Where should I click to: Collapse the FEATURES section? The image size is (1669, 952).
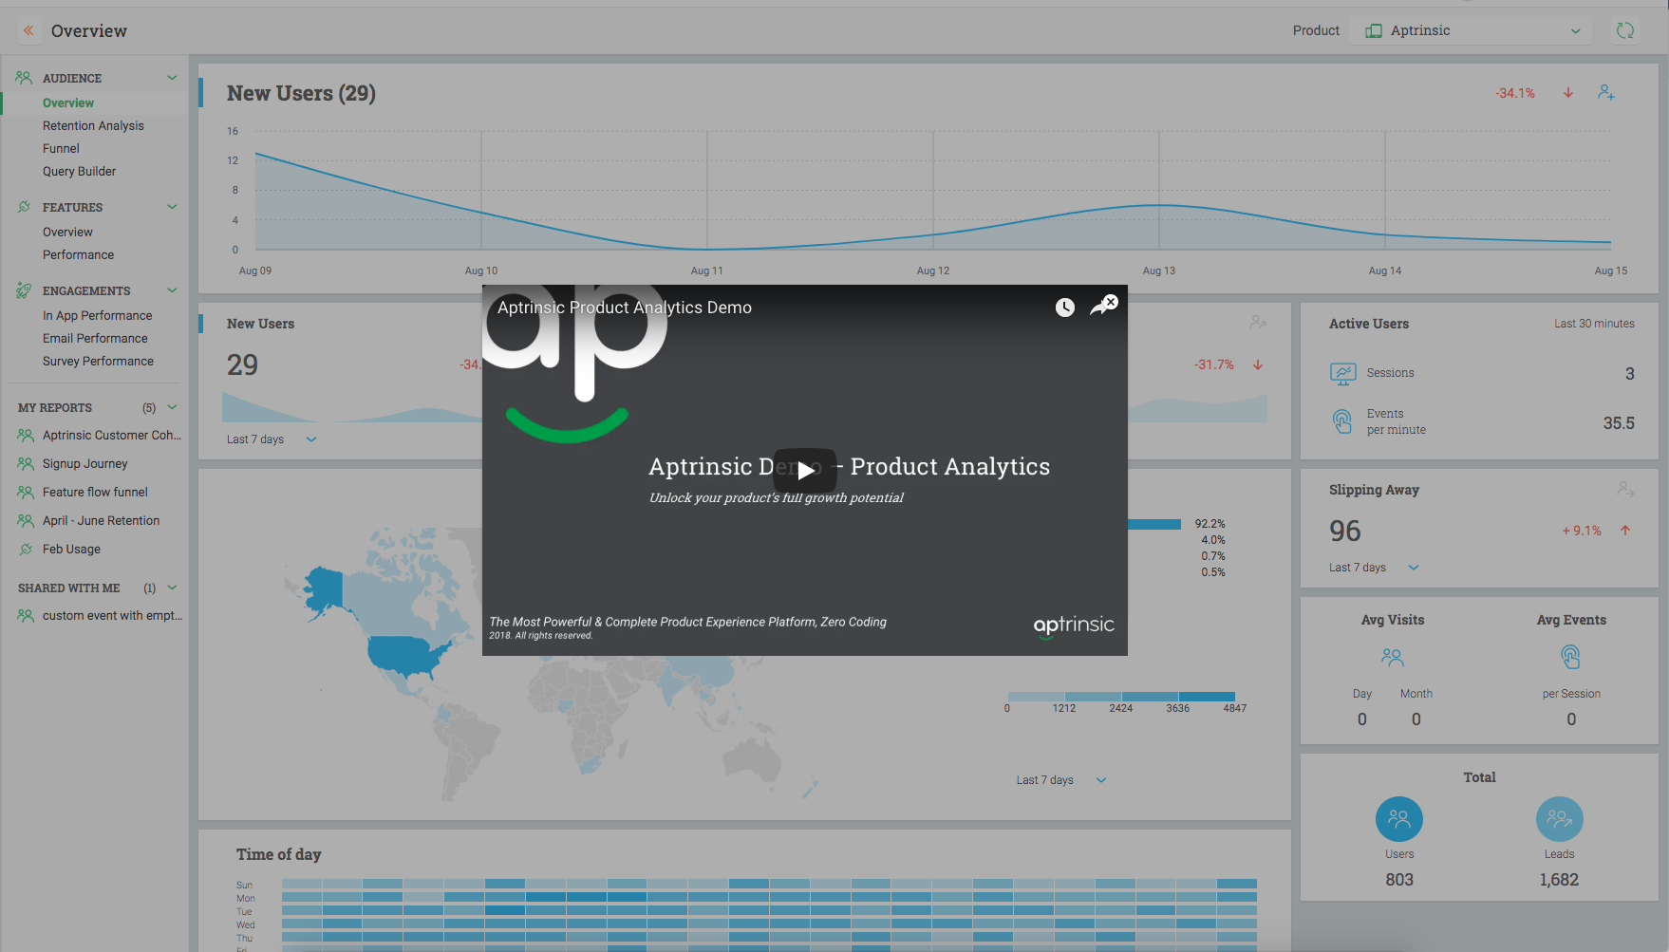pos(172,207)
